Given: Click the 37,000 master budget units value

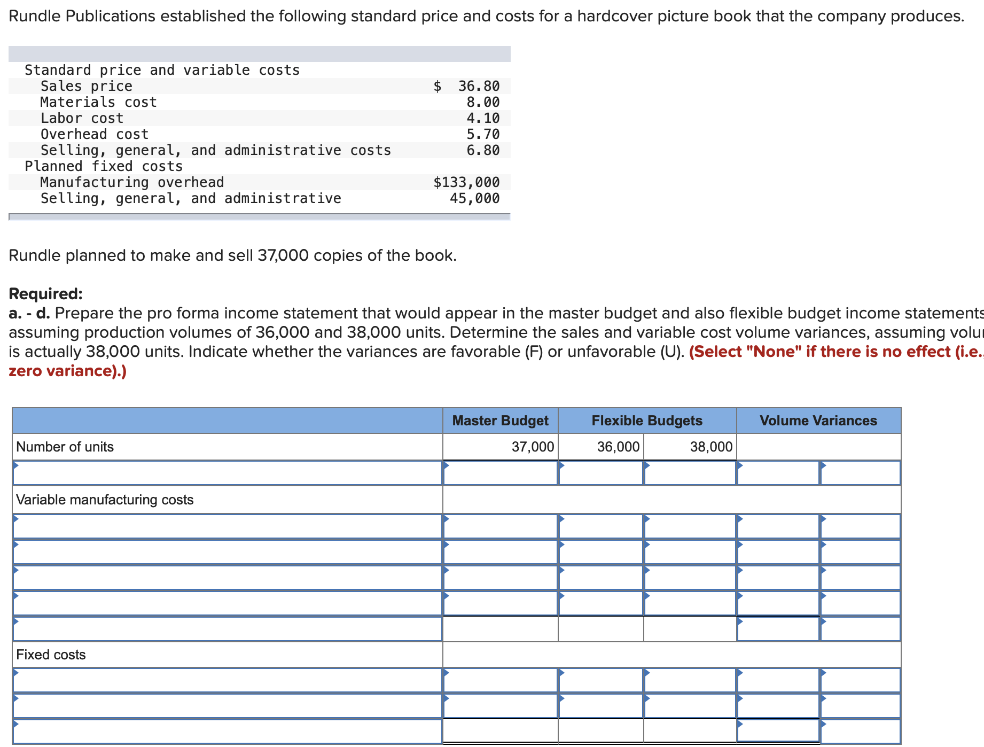Looking at the screenshot, I should point(533,447).
